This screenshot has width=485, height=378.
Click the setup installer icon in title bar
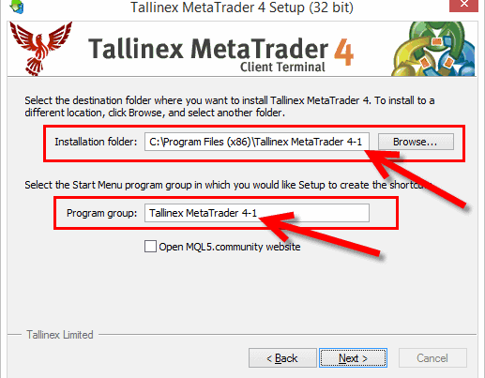point(17,7)
